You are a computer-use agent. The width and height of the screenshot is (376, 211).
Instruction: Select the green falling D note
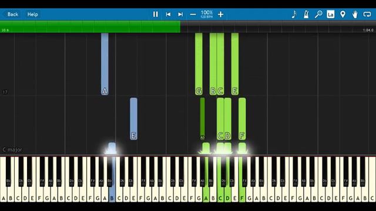[227, 119]
